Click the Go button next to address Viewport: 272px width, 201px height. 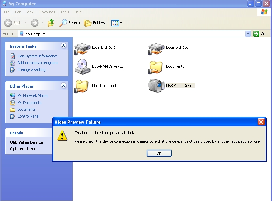pos(259,34)
